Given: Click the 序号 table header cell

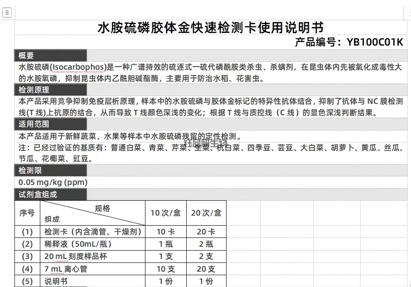Looking at the screenshot, I should click(27, 213).
